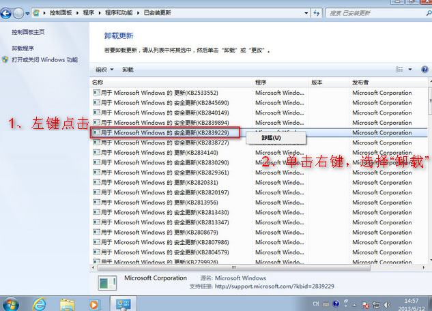The height and width of the screenshot is (311, 432).
Task: Click the search magnifier icon
Action: (429, 13)
